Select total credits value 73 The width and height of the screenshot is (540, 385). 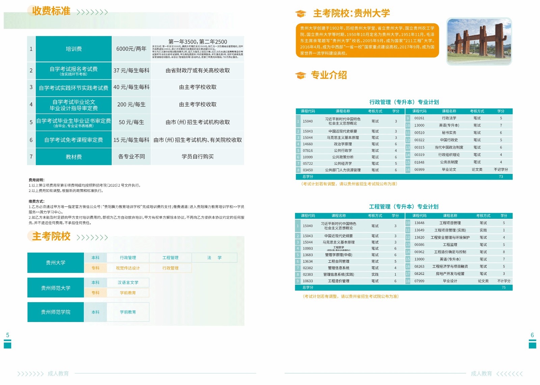click(501, 177)
